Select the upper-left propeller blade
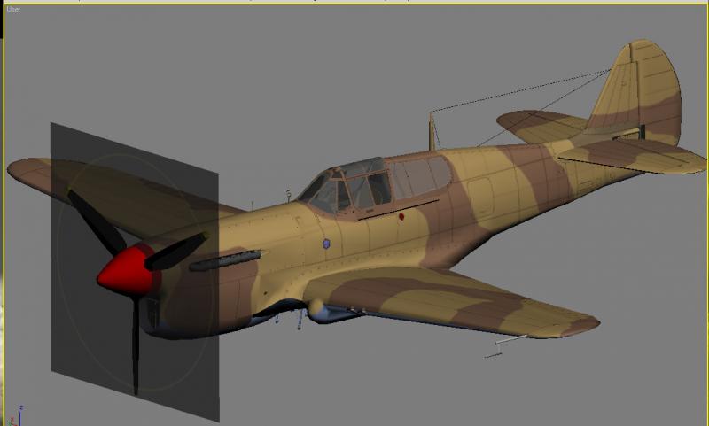Viewport: 709px width, 426px height. tap(96, 221)
